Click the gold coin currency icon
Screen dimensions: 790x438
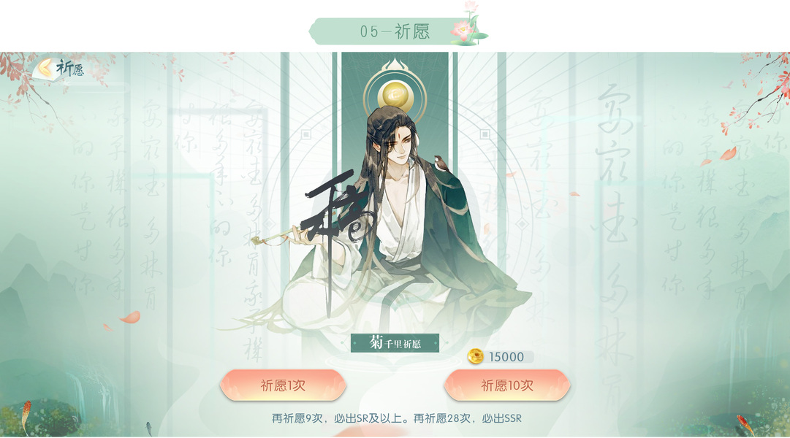pos(474,356)
